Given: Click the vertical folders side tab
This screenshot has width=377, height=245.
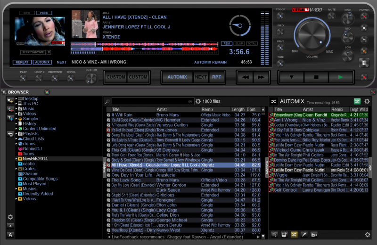Looking at the screenshot, I should click(x=104, y=168).
